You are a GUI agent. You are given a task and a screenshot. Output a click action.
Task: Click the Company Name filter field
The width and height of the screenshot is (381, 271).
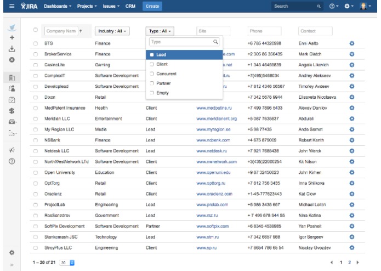coord(61,31)
